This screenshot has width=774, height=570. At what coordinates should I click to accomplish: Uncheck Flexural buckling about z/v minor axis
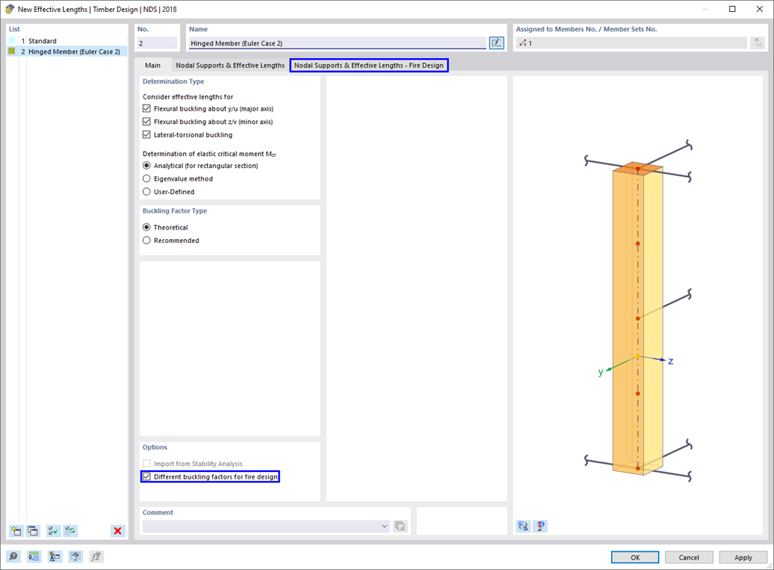pos(147,121)
